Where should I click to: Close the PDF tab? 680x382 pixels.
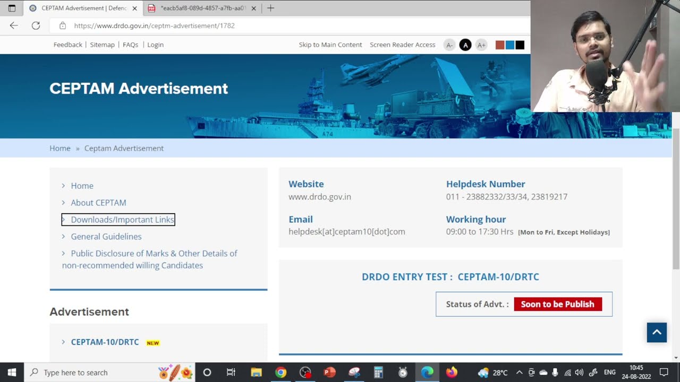tap(253, 8)
